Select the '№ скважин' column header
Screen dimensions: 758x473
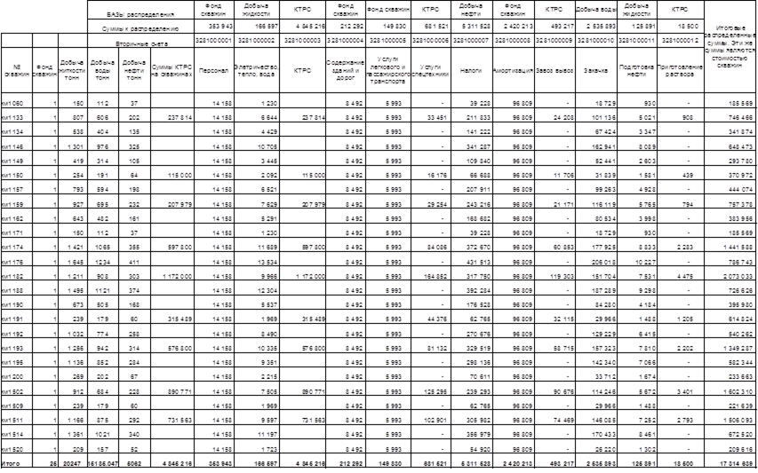click(x=16, y=70)
